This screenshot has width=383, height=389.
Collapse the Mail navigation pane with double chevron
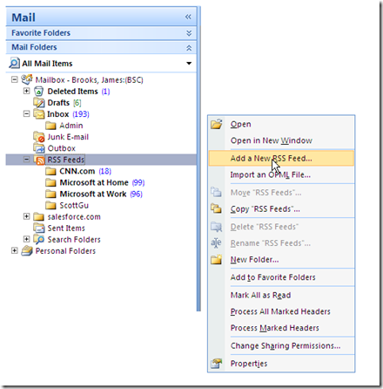click(x=188, y=17)
